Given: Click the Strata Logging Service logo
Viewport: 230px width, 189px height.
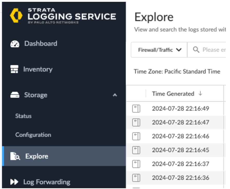Looking at the screenshot, I should tap(16, 16).
